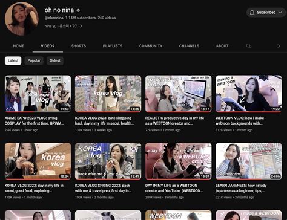Open the COMMUNITY tab
This screenshot has width=287, height=220.
[x=151, y=46]
